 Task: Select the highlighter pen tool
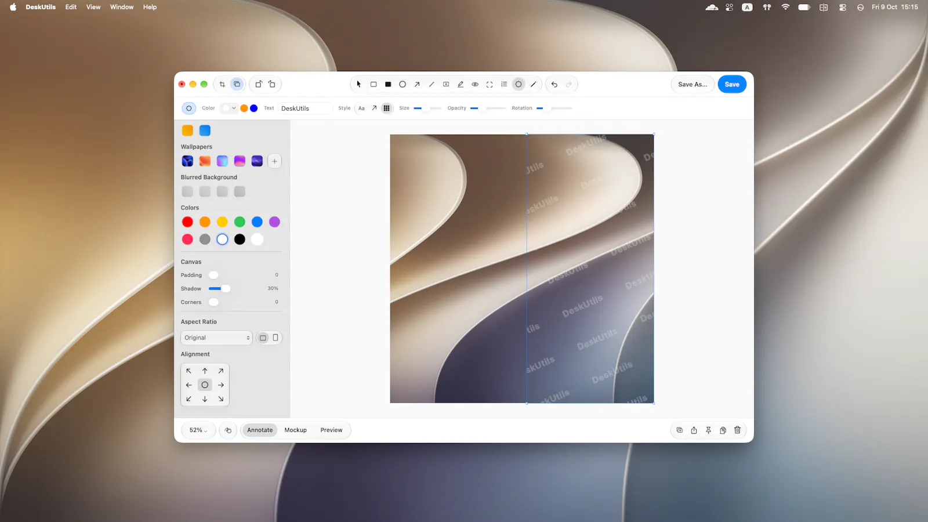click(461, 84)
